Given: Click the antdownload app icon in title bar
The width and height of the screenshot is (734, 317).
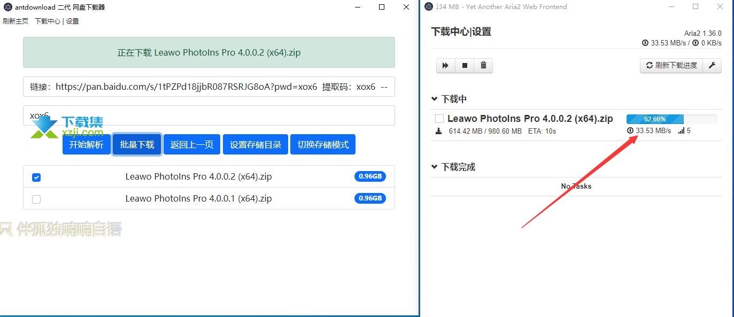Looking at the screenshot, I should point(7,7).
